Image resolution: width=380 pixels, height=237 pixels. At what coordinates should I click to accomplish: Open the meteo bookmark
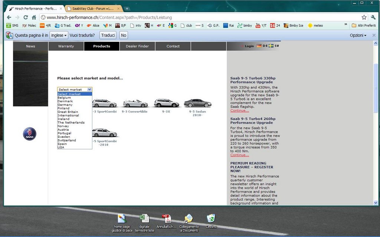click(x=315, y=26)
